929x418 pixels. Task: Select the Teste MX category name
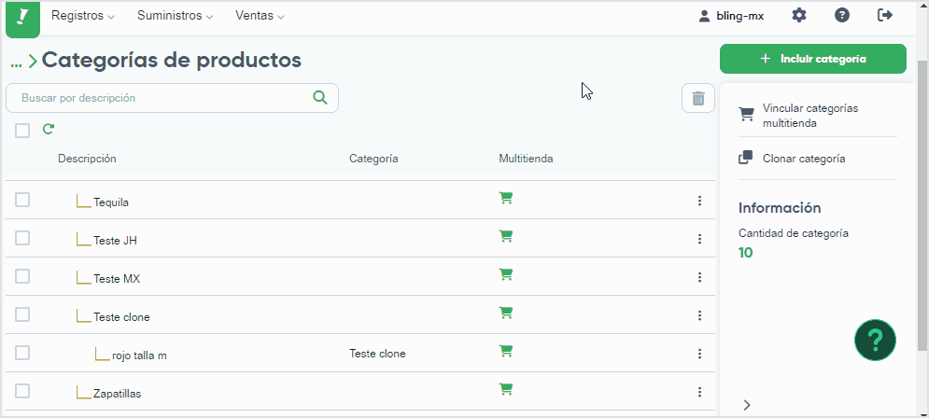tap(117, 279)
